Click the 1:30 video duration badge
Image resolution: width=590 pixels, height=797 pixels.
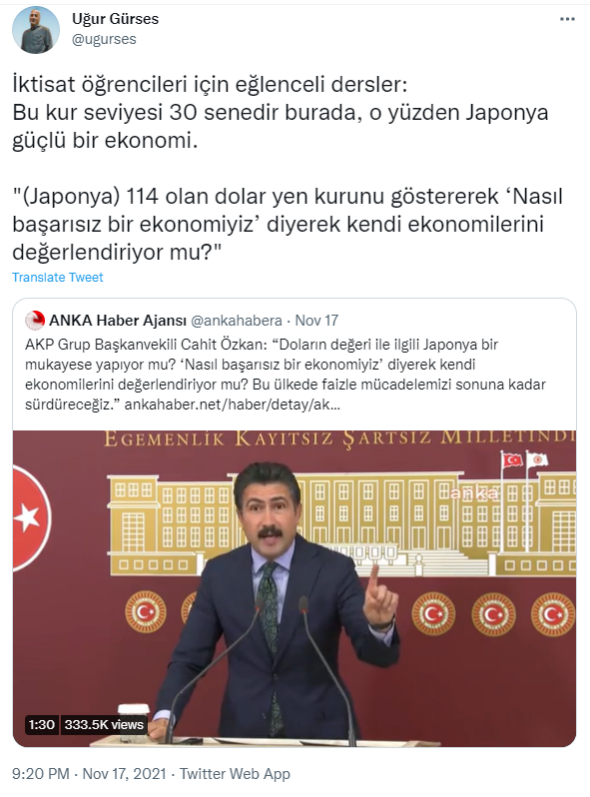click(42, 724)
